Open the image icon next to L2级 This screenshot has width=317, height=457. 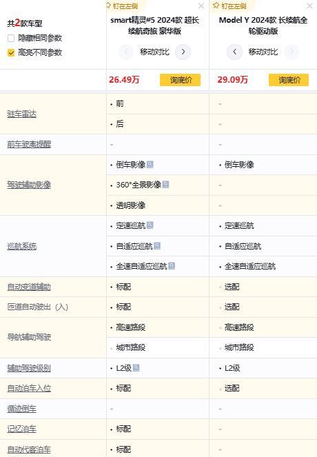click(x=136, y=368)
